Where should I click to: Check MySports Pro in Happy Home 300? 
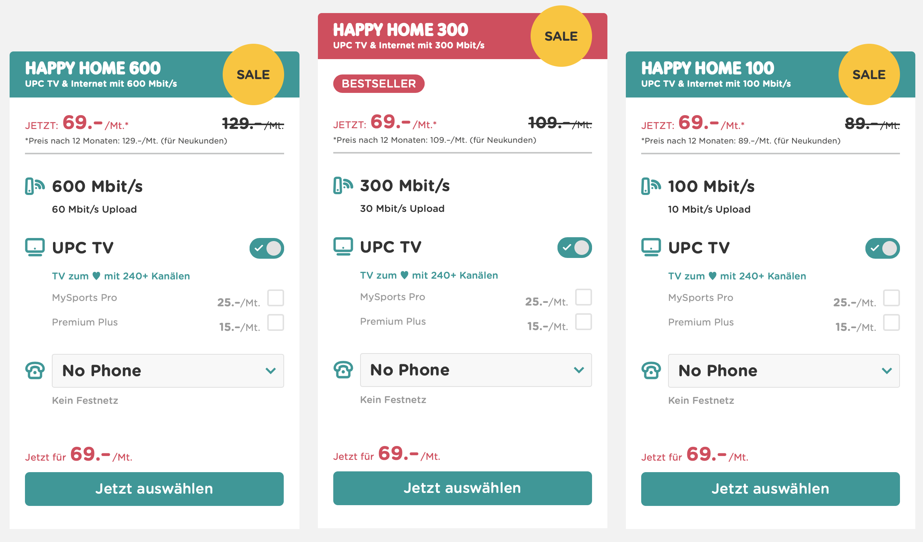tap(584, 297)
